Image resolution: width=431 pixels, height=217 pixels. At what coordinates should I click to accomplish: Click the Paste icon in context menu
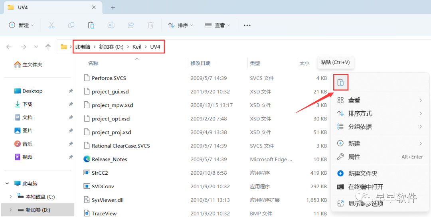point(340,82)
